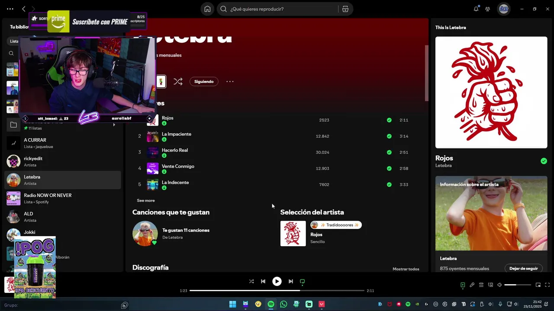Open the Browse icon in search bar
The width and height of the screenshot is (554, 311).
pyautogui.click(x=345, y=9)
